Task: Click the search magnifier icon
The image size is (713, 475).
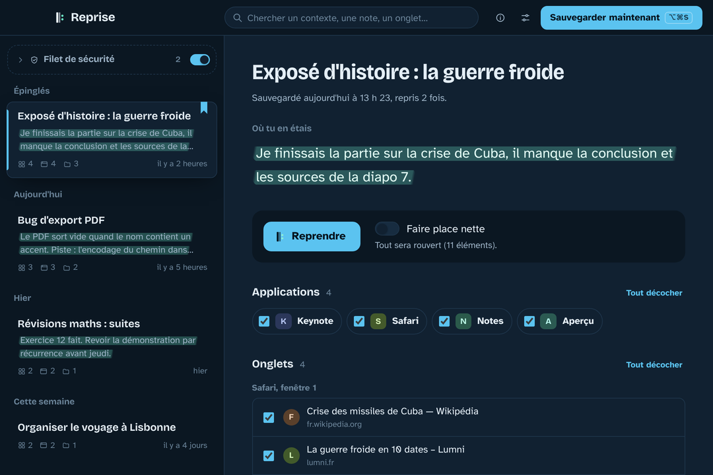Action: pyautogui.click(x=238, y=18)
